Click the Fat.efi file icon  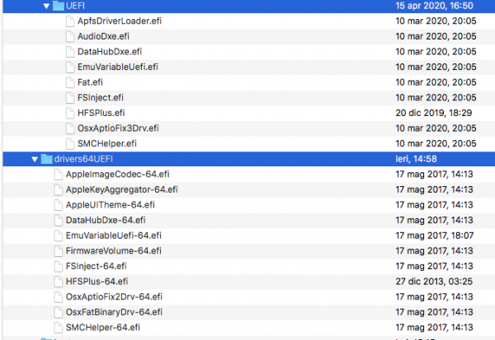coord(70,82)
